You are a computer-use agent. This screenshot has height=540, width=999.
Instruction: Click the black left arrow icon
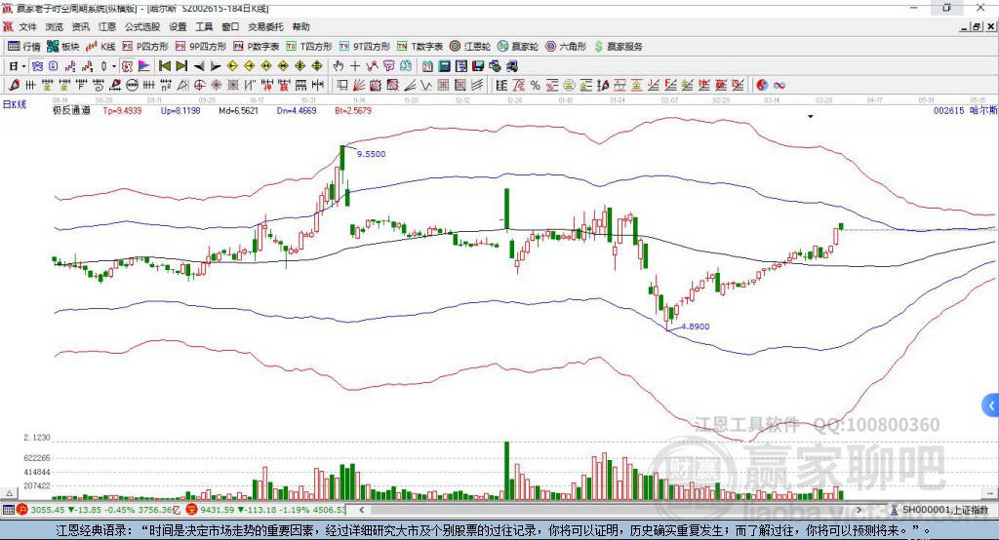click(x=199, y=66)
